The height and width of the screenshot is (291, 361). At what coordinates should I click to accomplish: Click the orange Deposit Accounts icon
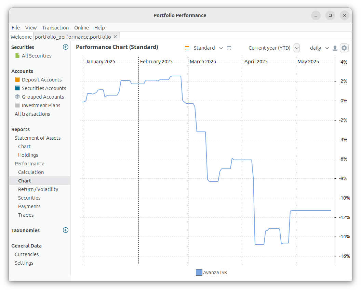pos(18,79)
